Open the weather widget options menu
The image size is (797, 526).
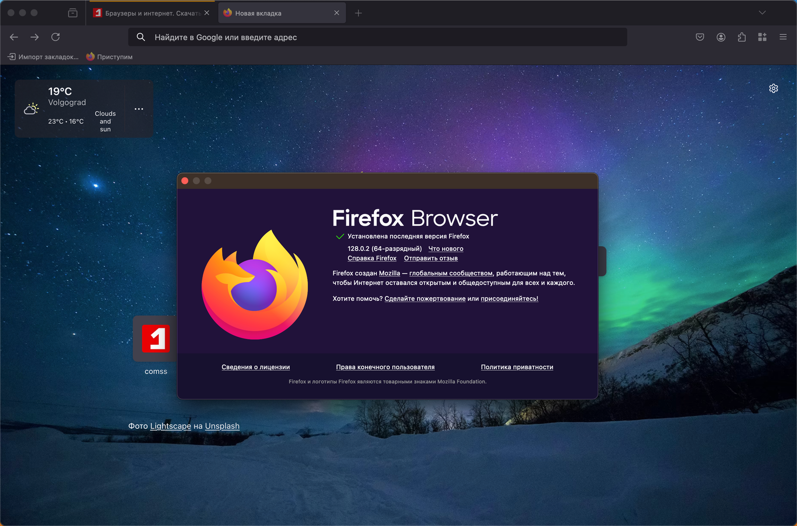tap(139, 109)
